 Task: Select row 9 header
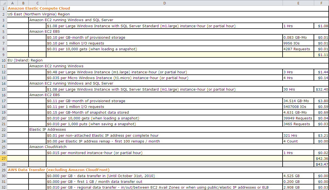[x=3, y=55]
